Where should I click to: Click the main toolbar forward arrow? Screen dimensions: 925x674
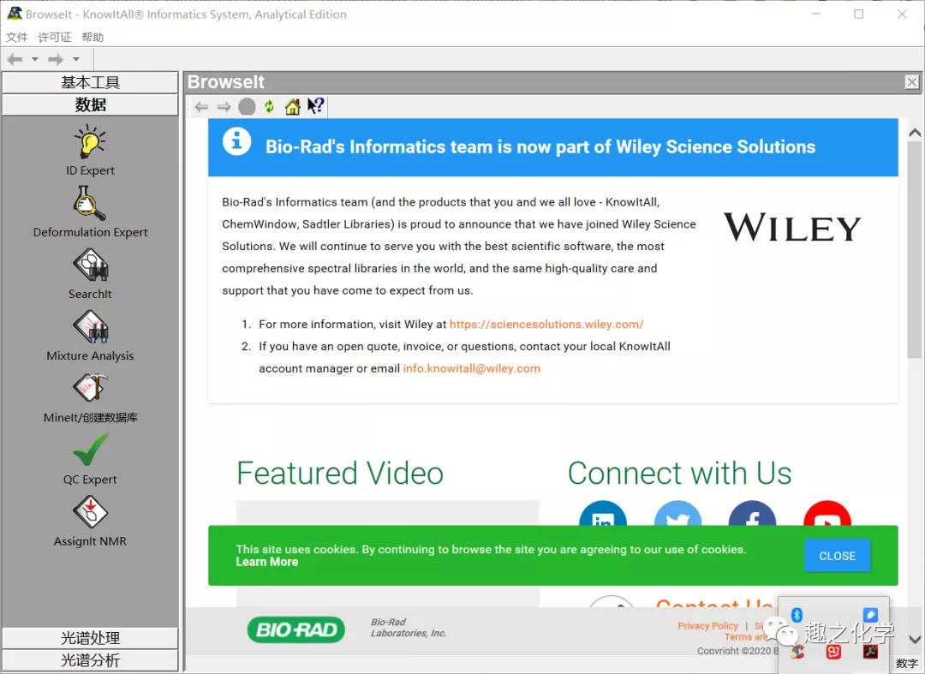pyautogui.click(x=56, y=59)
